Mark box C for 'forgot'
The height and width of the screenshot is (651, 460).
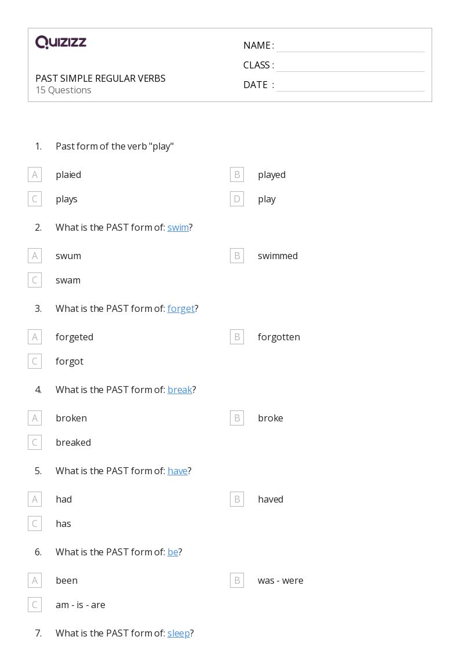(35, 361)
